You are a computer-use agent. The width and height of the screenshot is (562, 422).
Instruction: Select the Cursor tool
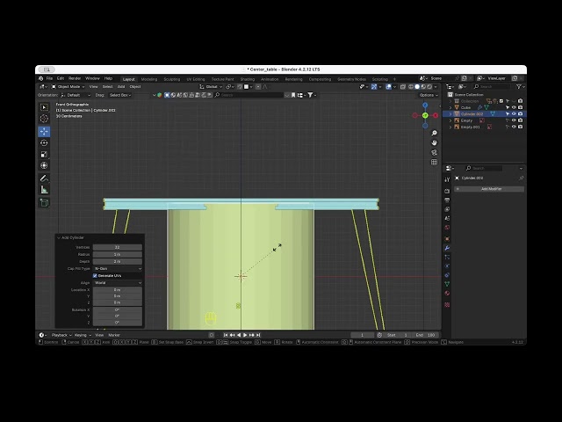click(44, 119)
